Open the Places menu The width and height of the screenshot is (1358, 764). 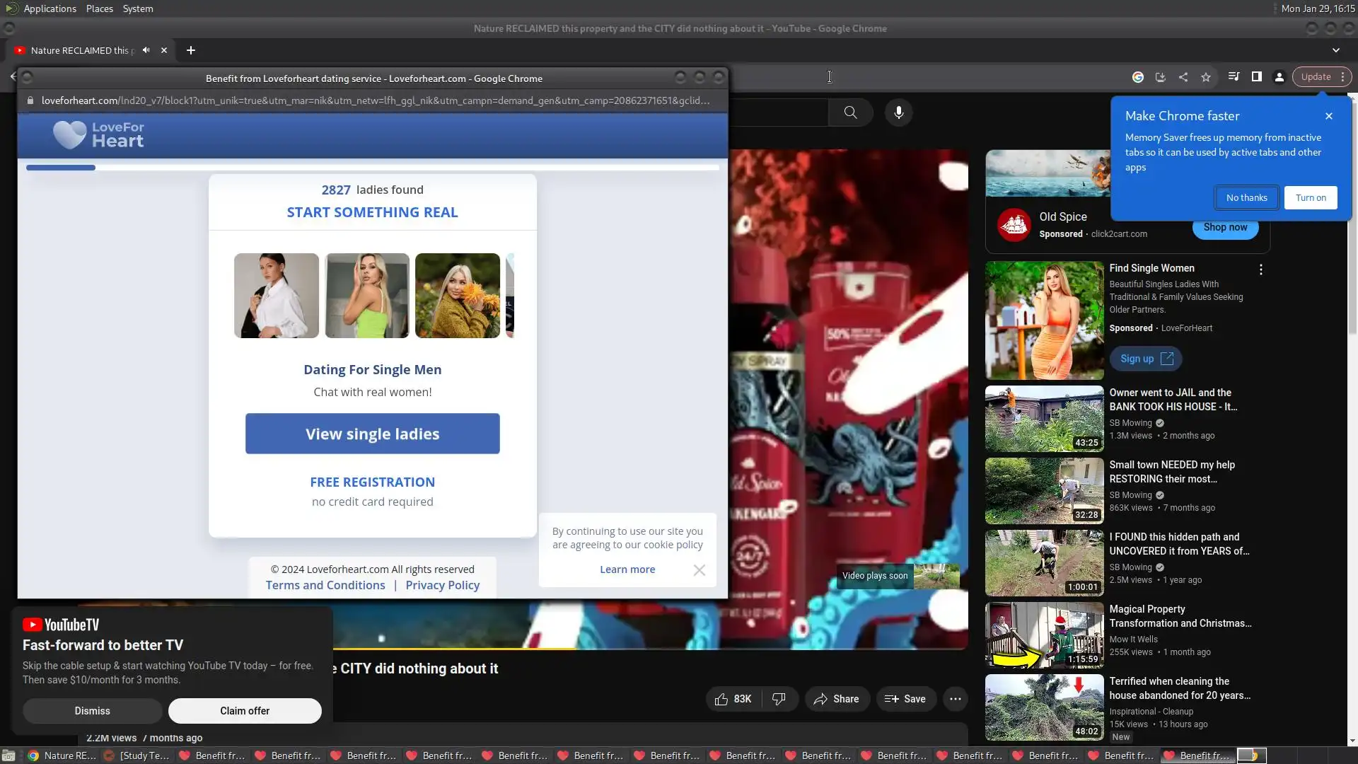(x=100, y=8)
